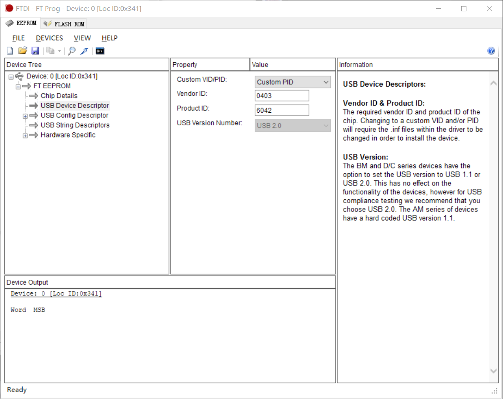
Task: Open the FILE menu
Action: coord(18,38)
